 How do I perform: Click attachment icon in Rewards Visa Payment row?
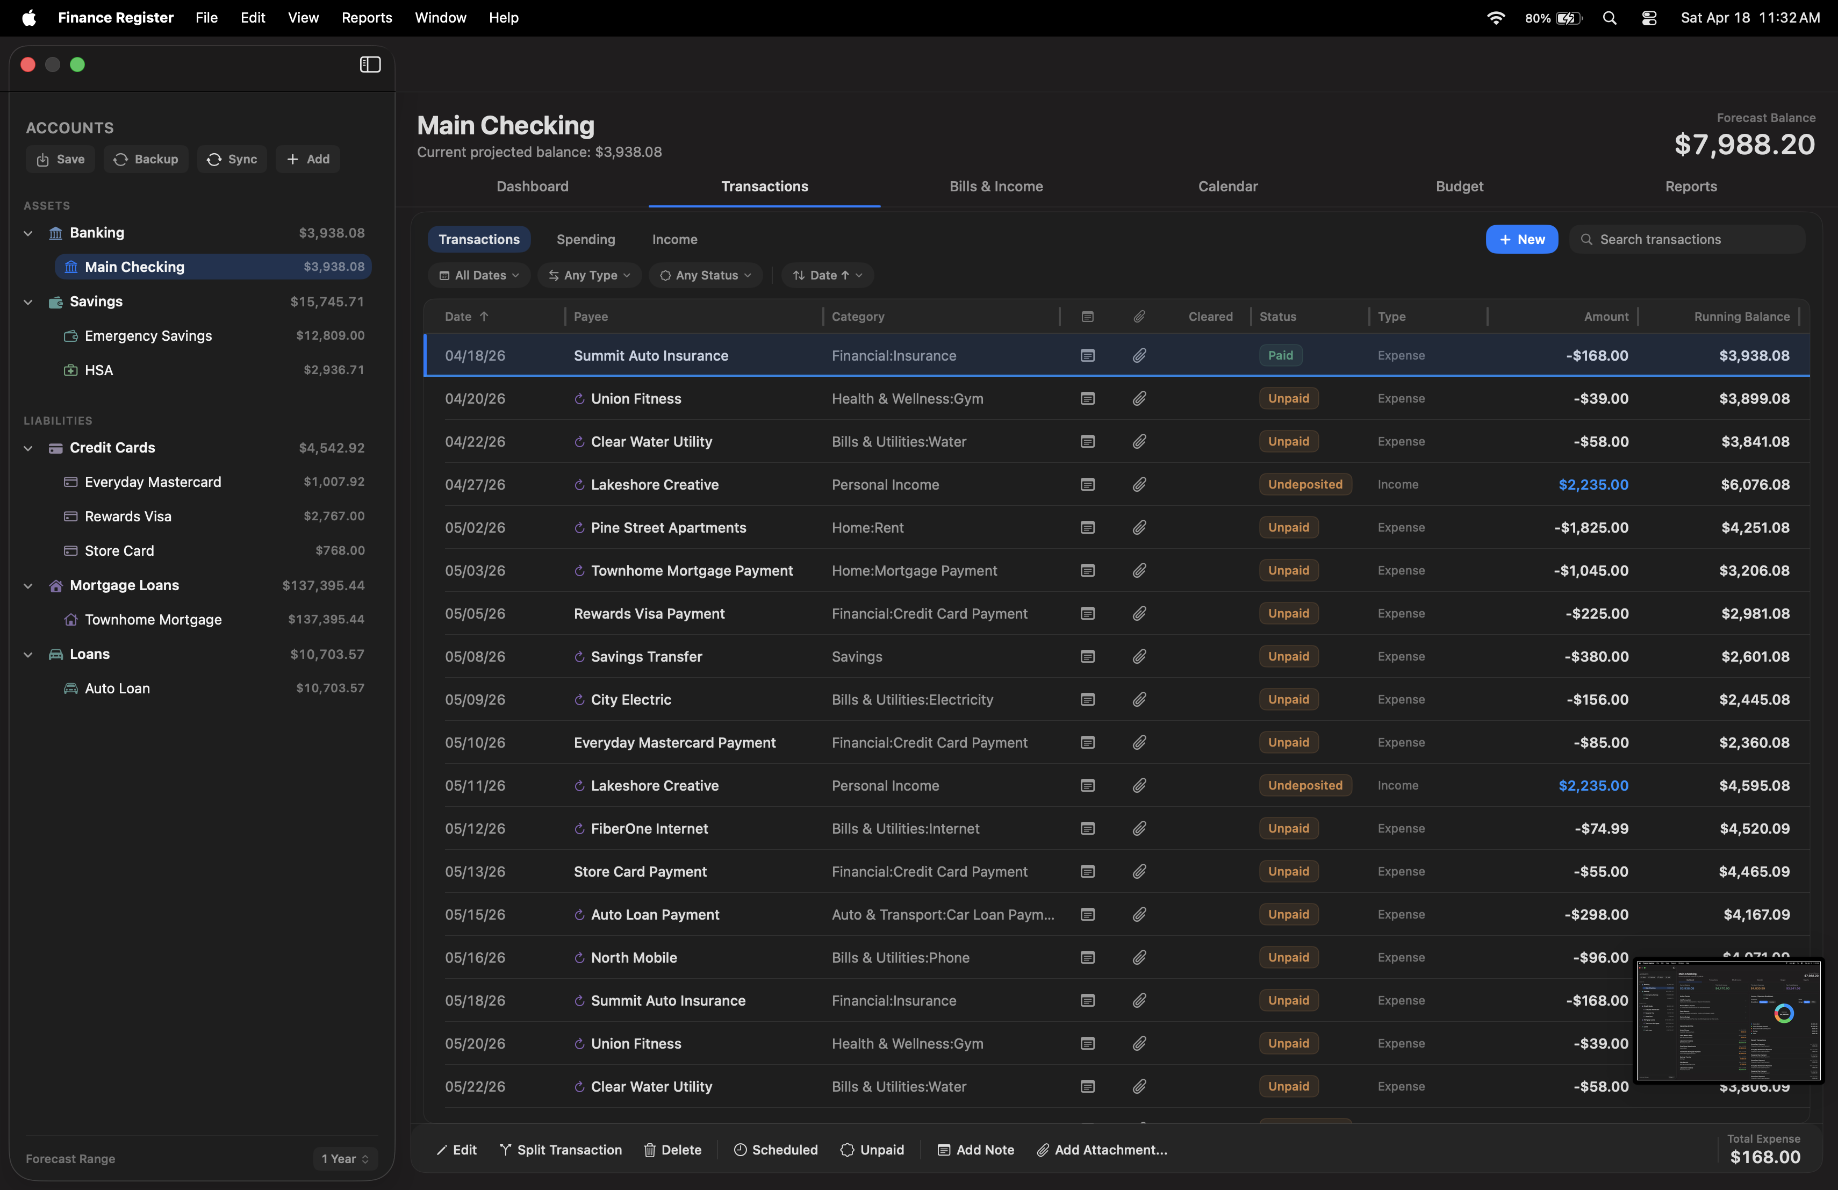click(1139, 614)
